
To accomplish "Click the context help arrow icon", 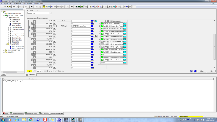I will [32, 6].
